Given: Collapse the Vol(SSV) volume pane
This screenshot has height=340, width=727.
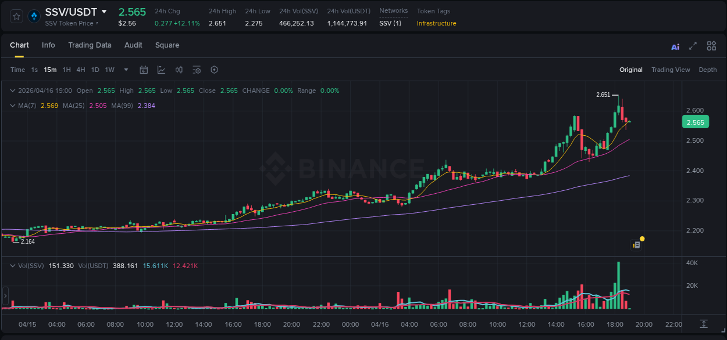Looking at the screenshot, I should [x=12, y=265].
